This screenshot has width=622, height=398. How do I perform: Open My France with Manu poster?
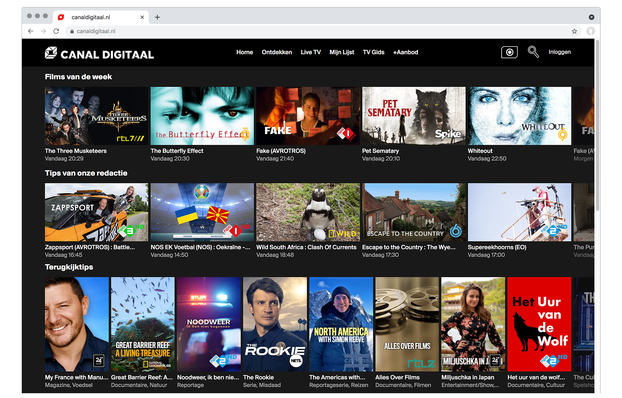tap(77, 324)
